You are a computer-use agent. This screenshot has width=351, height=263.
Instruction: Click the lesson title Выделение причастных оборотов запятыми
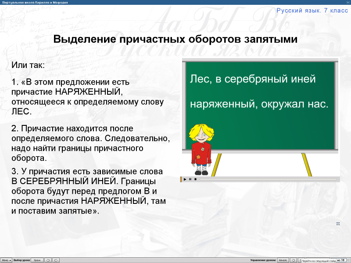click(x=175, y=38)
